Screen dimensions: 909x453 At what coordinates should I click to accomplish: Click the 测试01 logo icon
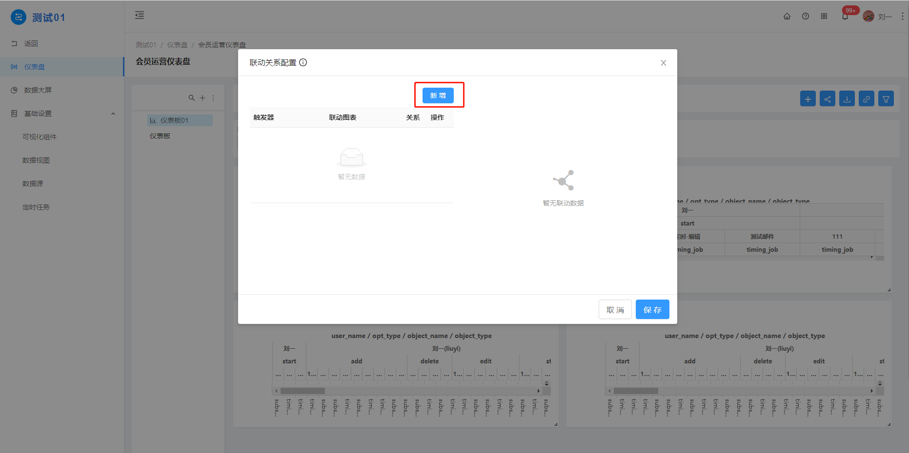point(19,17)
